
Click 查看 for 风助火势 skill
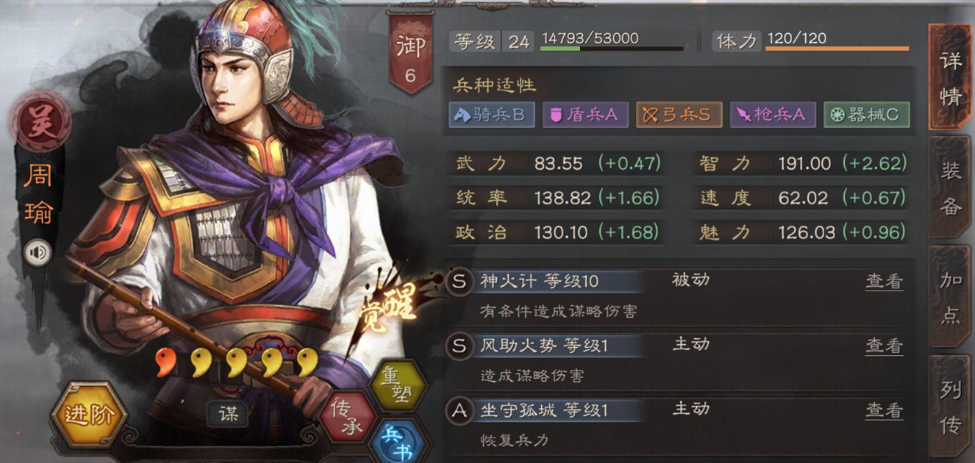click(884, 346)
